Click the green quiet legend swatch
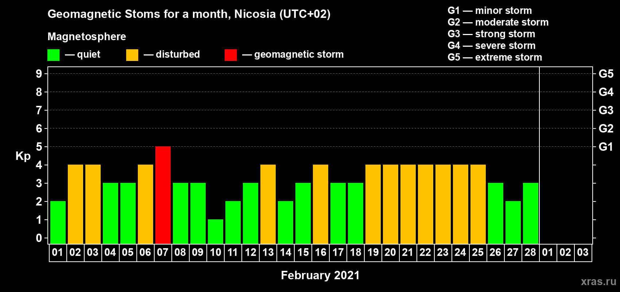The height and width of the screenshot is (292, 620). pos(53,55)
